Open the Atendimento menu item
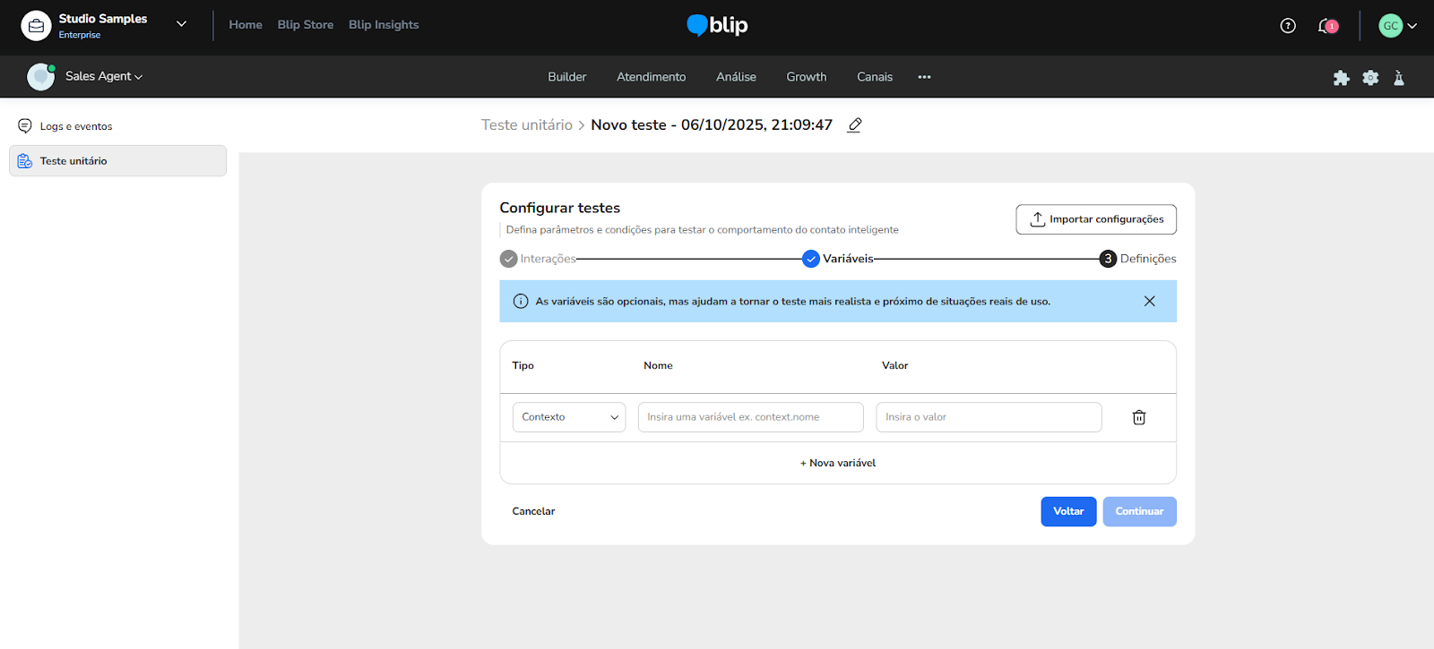 (x=651, y=77)
